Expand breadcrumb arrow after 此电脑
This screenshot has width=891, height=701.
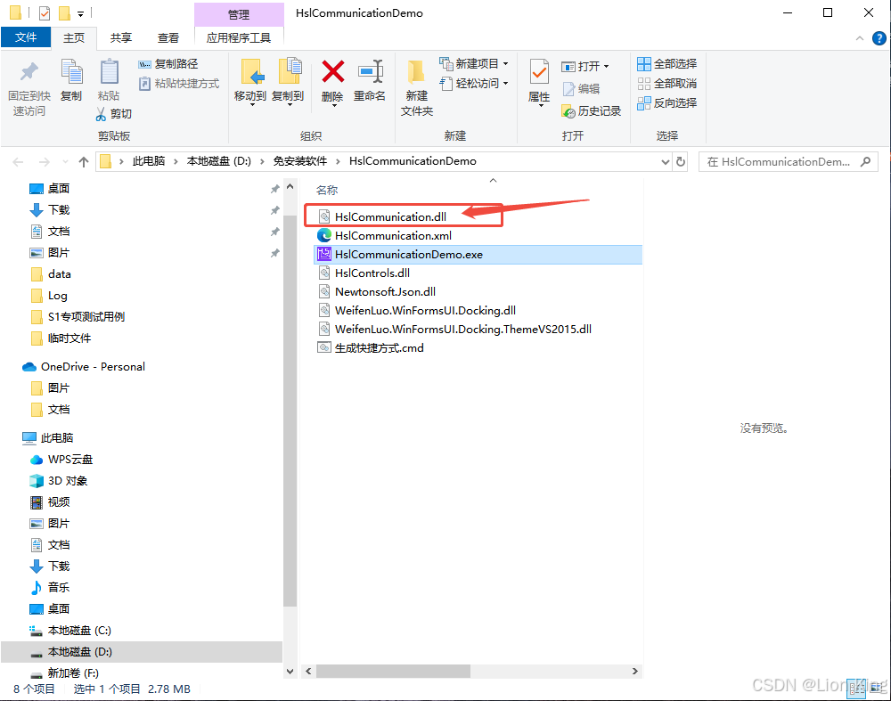(176, 161)
